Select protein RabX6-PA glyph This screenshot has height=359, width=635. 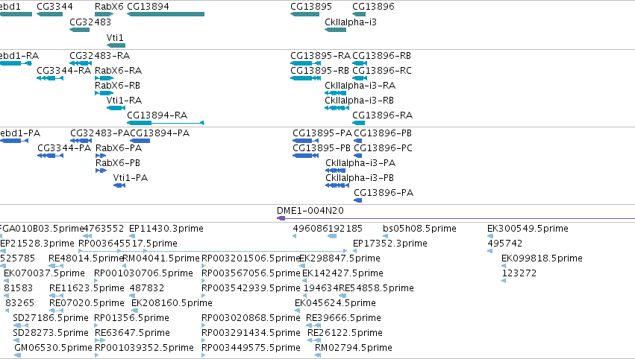pos(101,156)
